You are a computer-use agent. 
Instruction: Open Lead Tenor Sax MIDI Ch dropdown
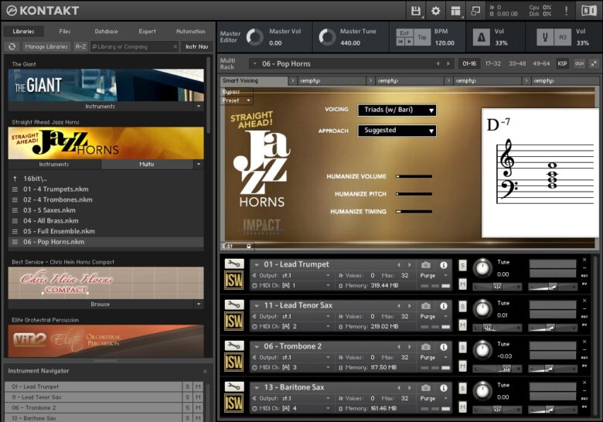[x=292, y=326]
